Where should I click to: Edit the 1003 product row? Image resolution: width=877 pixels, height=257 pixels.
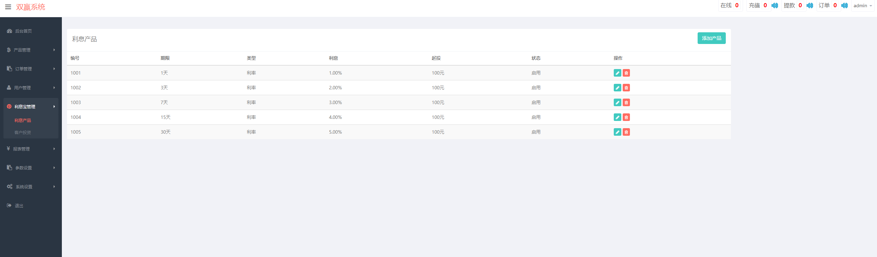pyautogui.click(x=617, y=102)
